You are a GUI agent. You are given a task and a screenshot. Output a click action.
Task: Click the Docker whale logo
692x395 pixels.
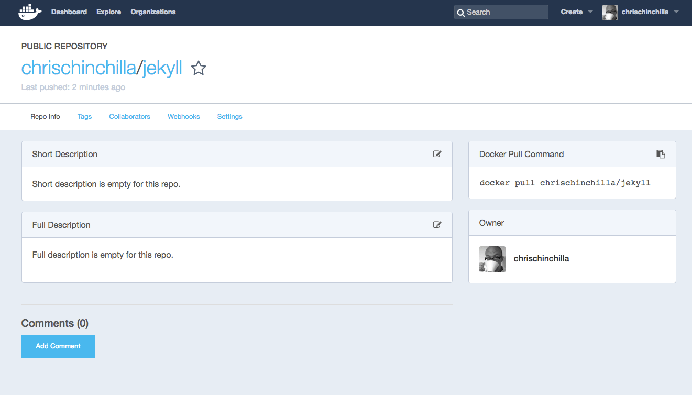click(x=30, y=12)
